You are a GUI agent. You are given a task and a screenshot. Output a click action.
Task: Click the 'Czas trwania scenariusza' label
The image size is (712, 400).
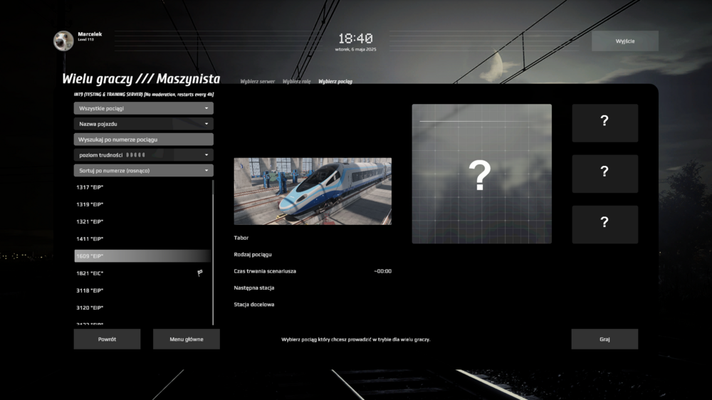pyautogui.click(x=265, y=271)
